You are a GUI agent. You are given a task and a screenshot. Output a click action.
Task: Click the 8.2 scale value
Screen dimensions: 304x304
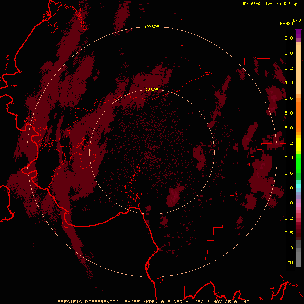[x=289, y=68]
